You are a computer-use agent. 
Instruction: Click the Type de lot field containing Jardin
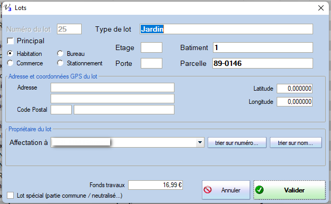coord(226,29)
